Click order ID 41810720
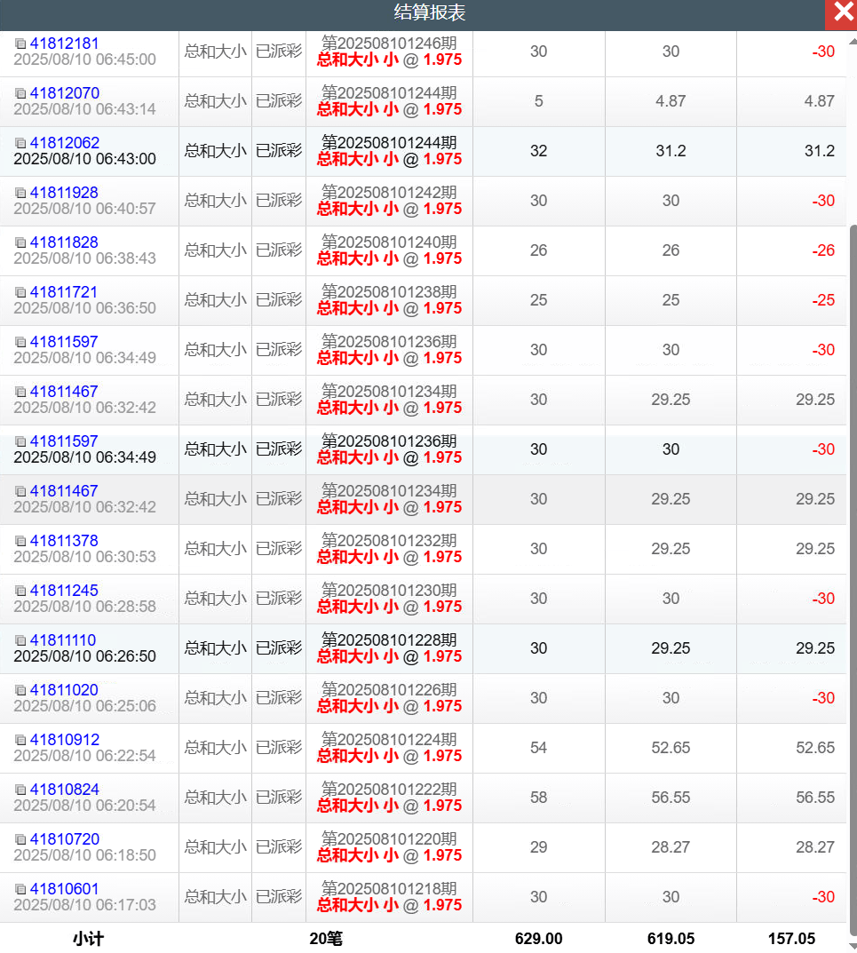 pyautogui.click(x=65, y=839)
